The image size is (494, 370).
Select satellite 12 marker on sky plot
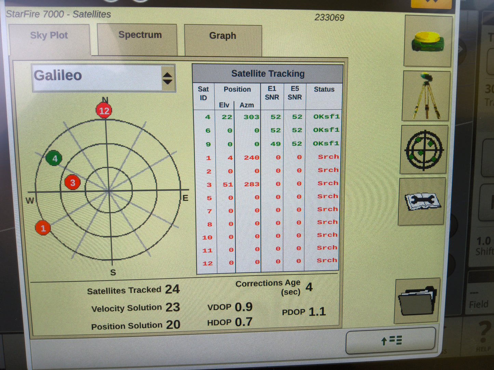[x=104, y=111]
